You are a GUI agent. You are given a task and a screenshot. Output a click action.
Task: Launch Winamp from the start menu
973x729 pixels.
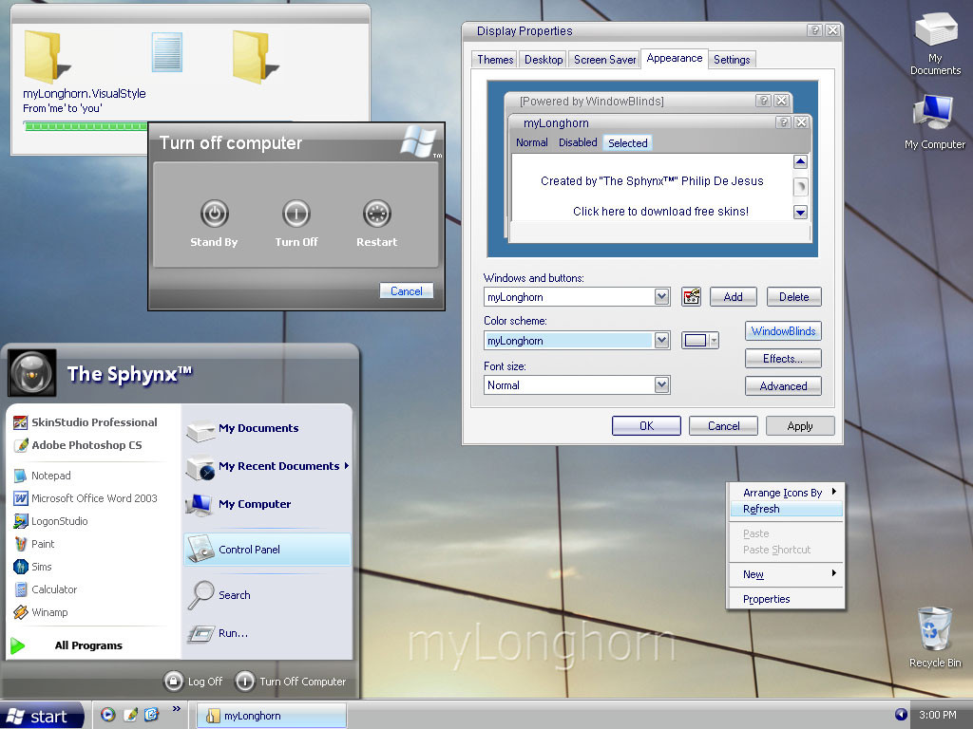click(41, 612)
